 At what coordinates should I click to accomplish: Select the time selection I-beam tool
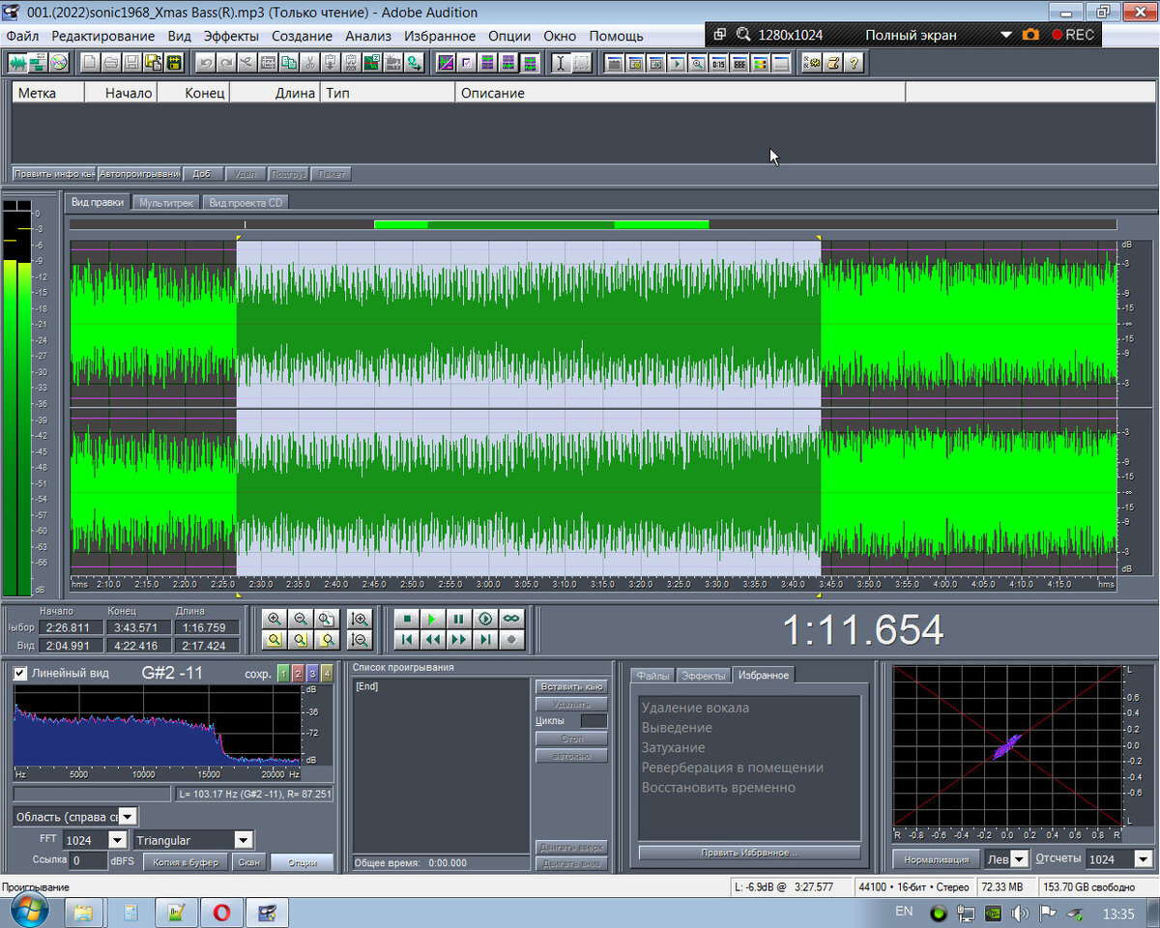click(560, 63)
